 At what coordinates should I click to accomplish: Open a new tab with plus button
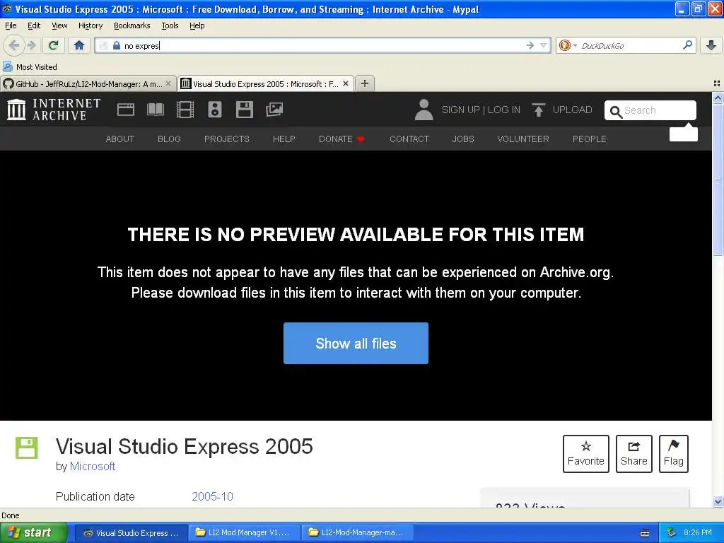coord(365,83)
